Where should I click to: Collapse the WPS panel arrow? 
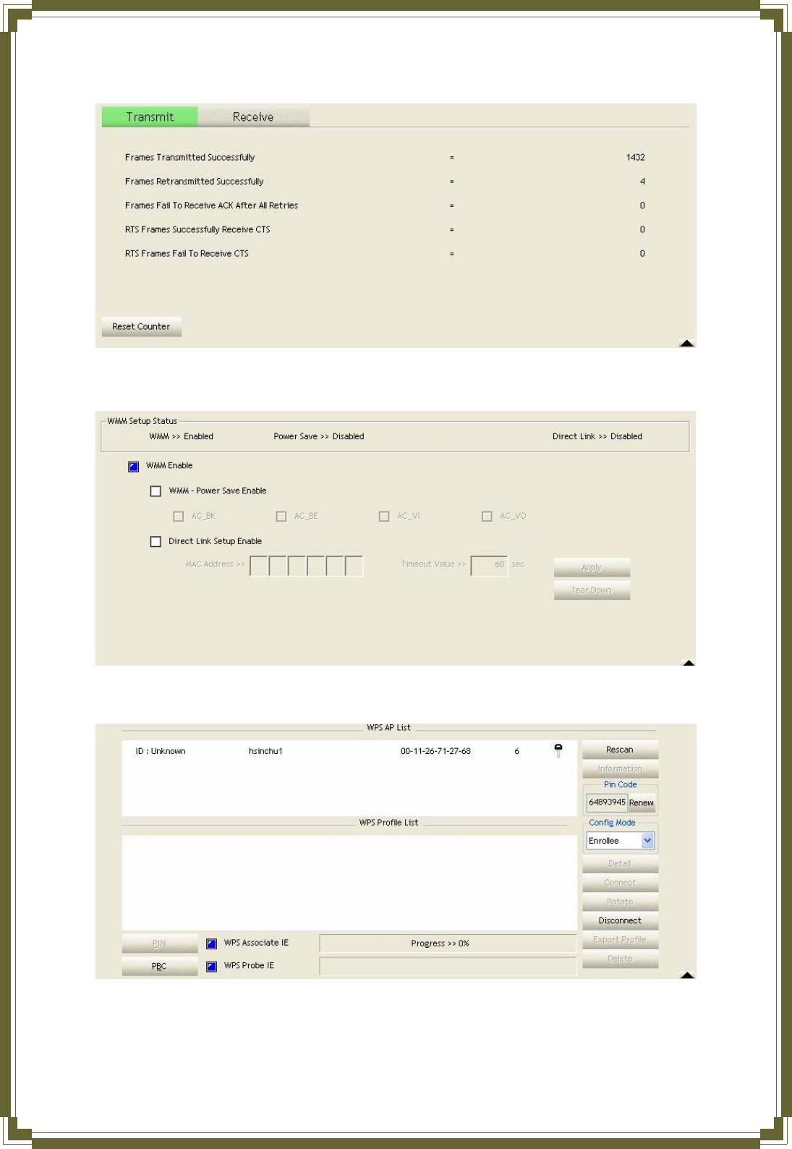687,975
